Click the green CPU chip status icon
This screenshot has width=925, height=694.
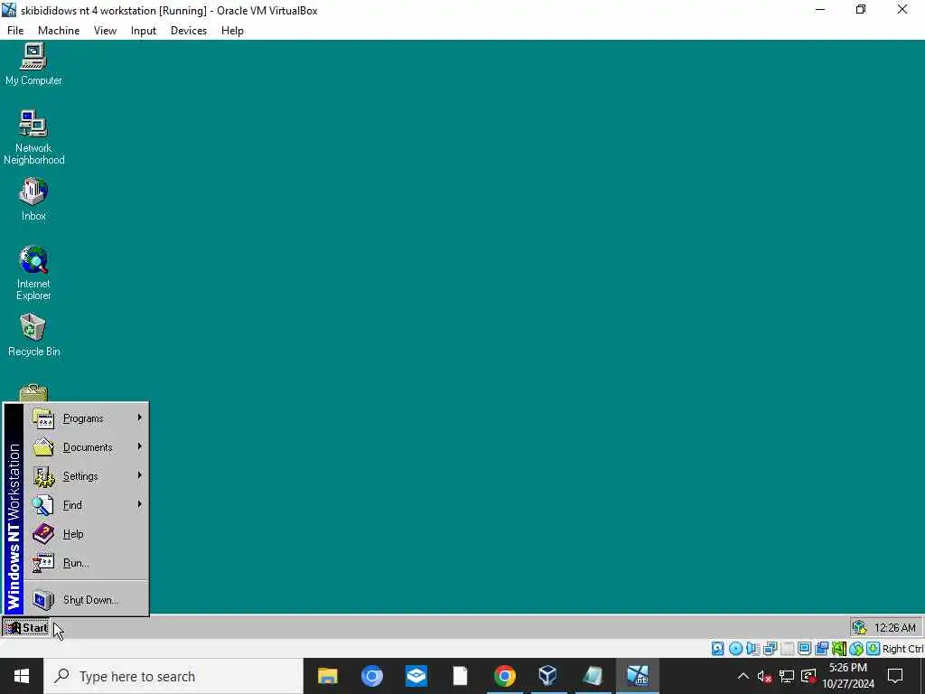(x=839, y=649)
